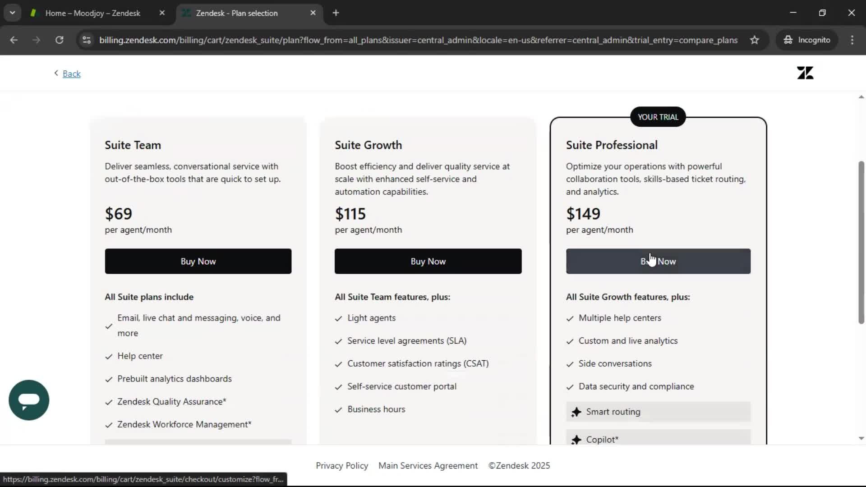This screenshot has width=866, height=487.
Task: Open the Zendesk chat widget
Action: pyautogui.click(x=29, y=400)
